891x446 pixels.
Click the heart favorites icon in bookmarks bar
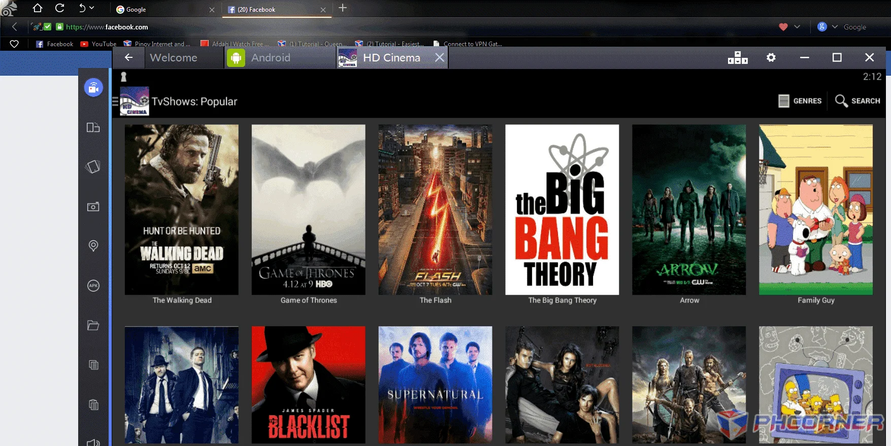[14, 44]
